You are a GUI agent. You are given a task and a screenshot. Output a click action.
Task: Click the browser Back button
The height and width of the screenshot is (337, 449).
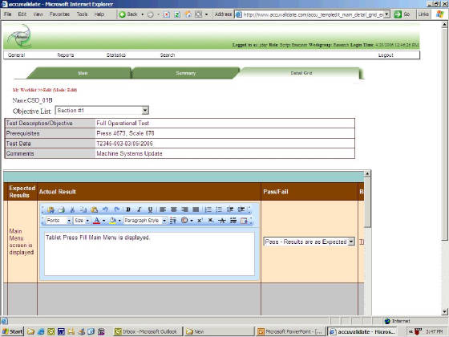click(128, 14)
